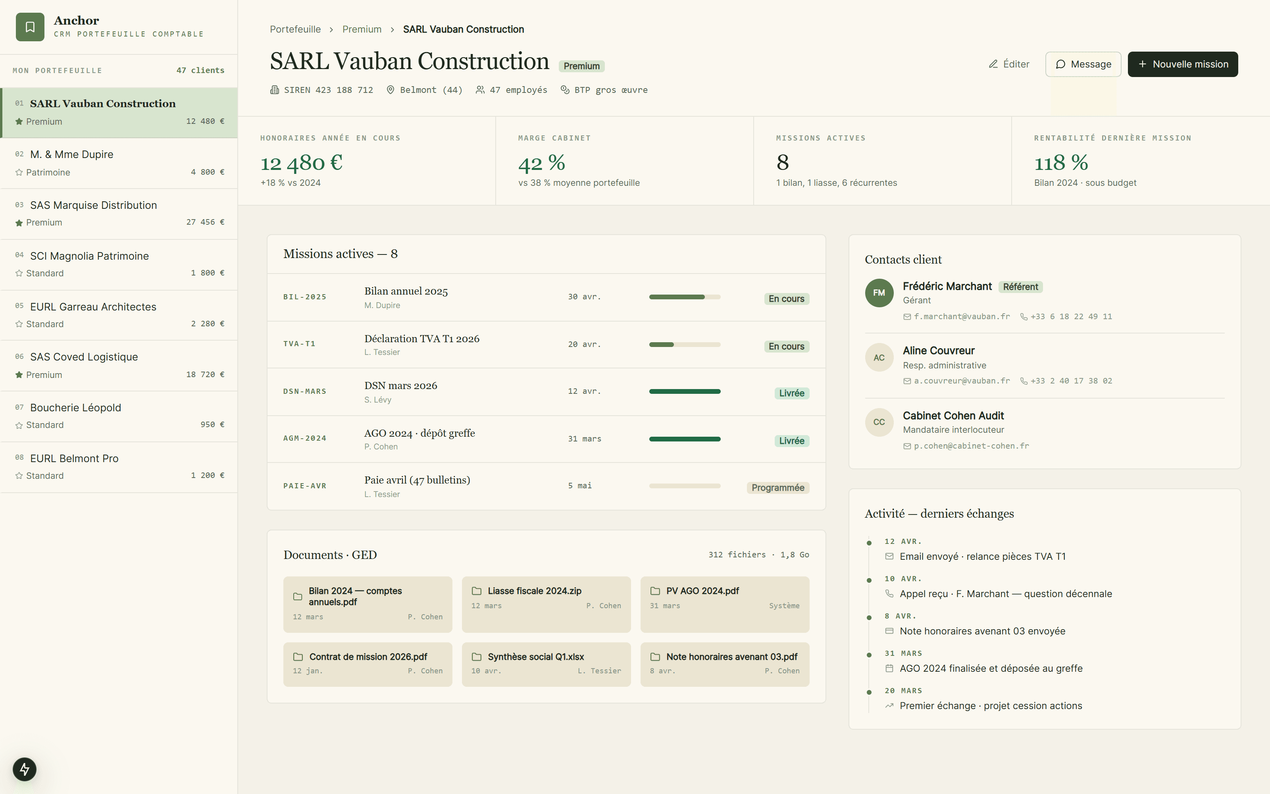Click the Paie avril progress bar
Screen dimensions: 1270x794
tap(685, 486)
